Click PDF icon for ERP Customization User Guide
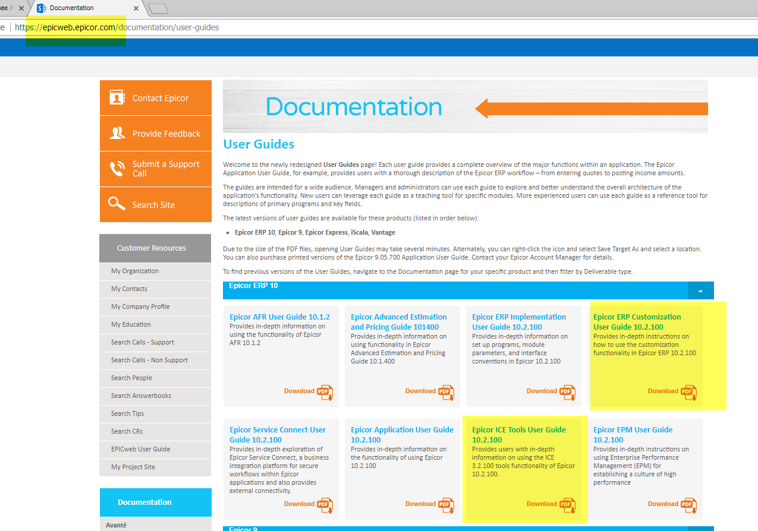This screenshot has height=531, width=758. 688,392
